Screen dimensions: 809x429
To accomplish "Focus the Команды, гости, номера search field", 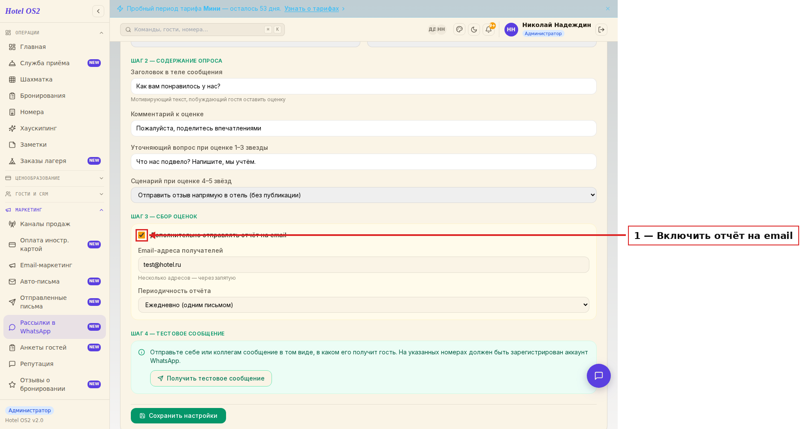I will click(x=202, y=30).
